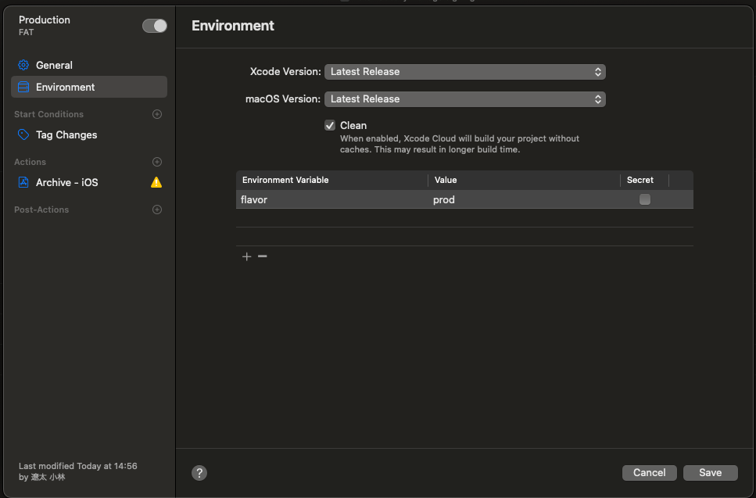Click the Start Conditions section label
Viewport: 756px width, 498px height.
click(x=48, y=114)
